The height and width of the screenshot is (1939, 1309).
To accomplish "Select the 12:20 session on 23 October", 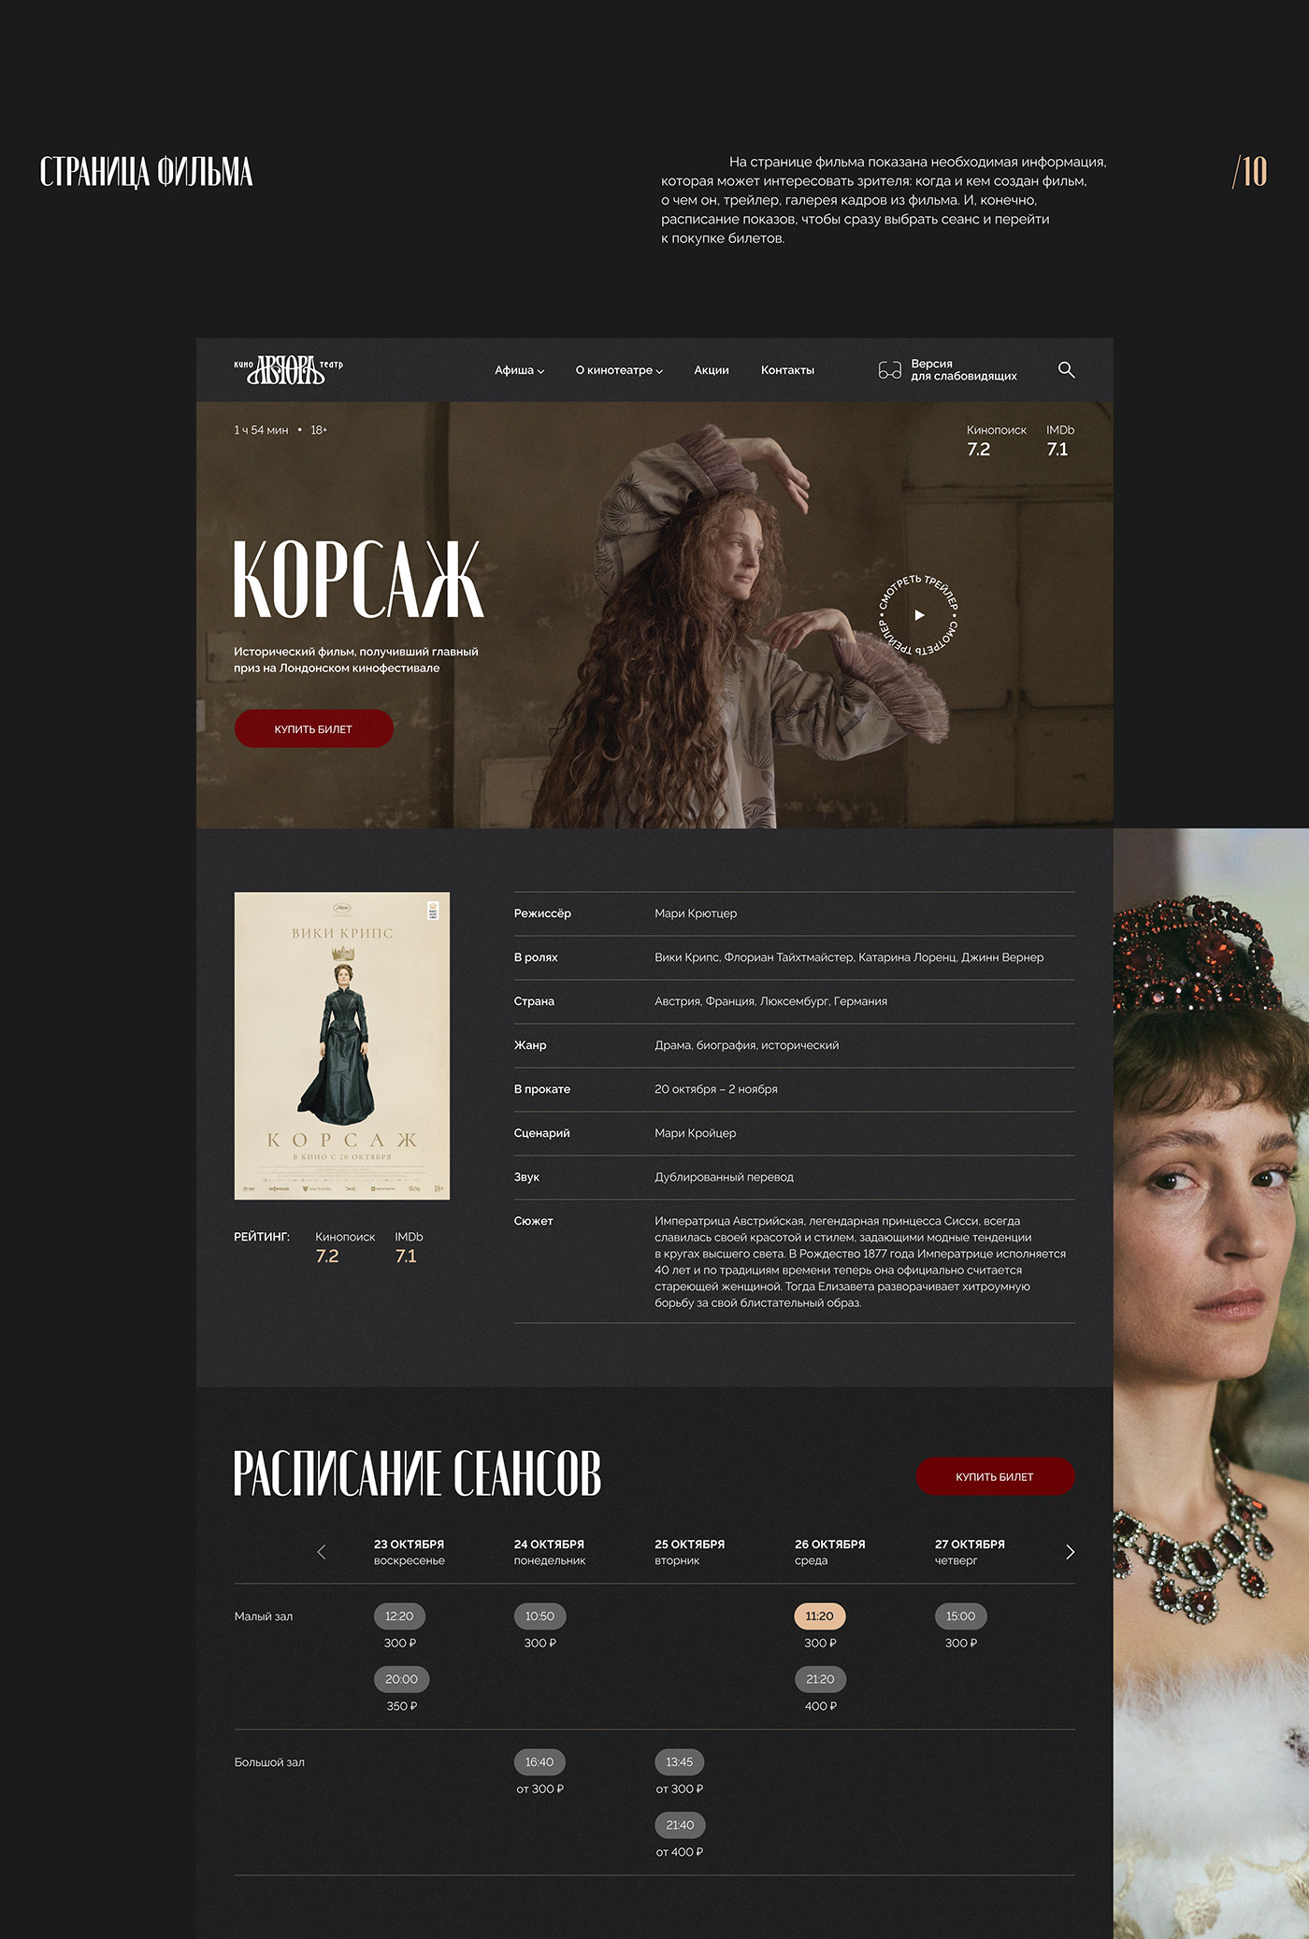I will (399, 1616).
